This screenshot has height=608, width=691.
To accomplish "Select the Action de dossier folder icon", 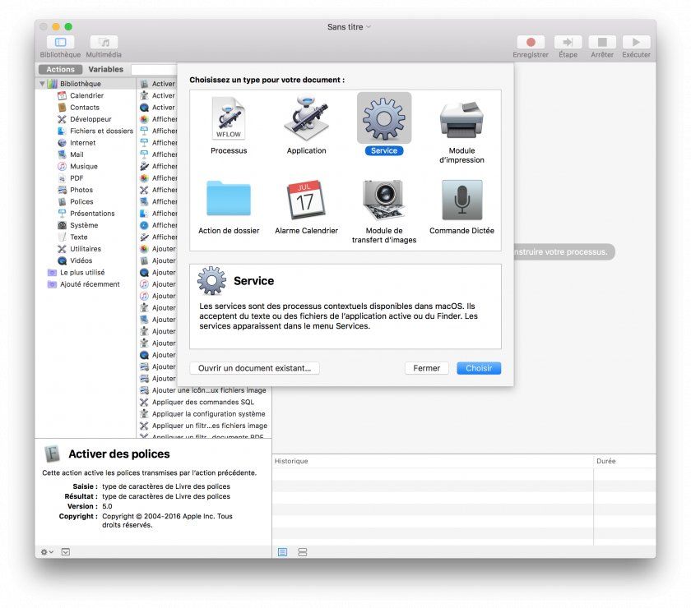I will [228, 200].
